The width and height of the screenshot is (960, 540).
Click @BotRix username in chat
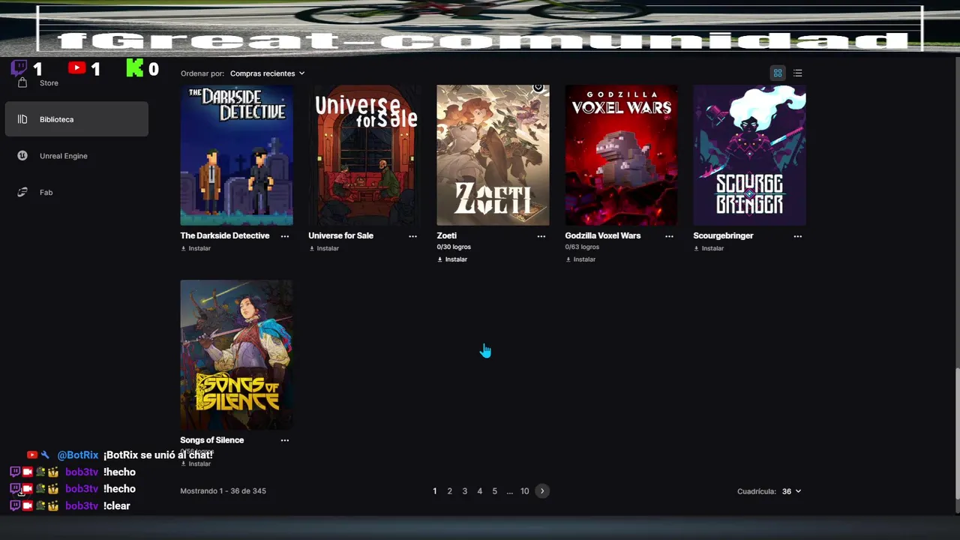(x=78, y=455)
